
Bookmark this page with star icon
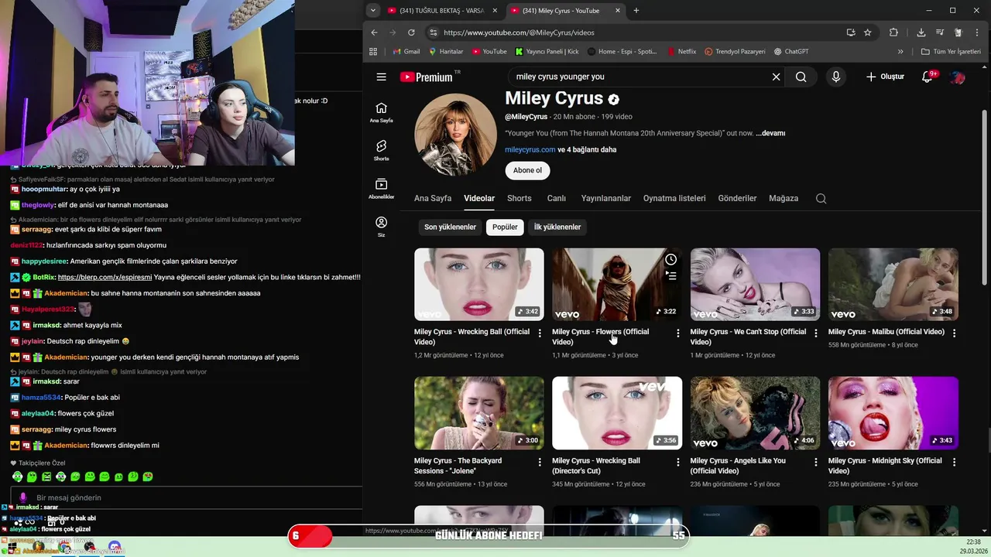pyautogui.click(x=868, y=32)
